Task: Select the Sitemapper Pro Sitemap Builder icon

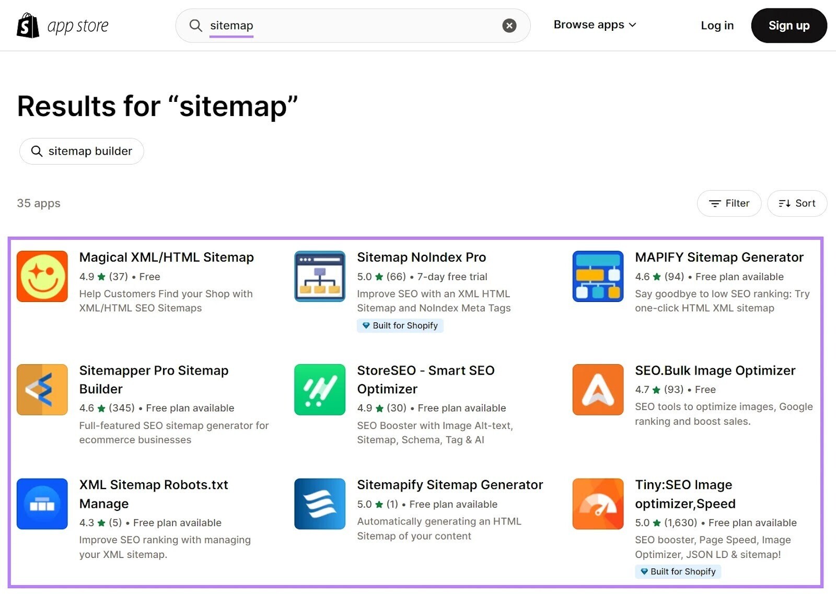Action: 42,390
